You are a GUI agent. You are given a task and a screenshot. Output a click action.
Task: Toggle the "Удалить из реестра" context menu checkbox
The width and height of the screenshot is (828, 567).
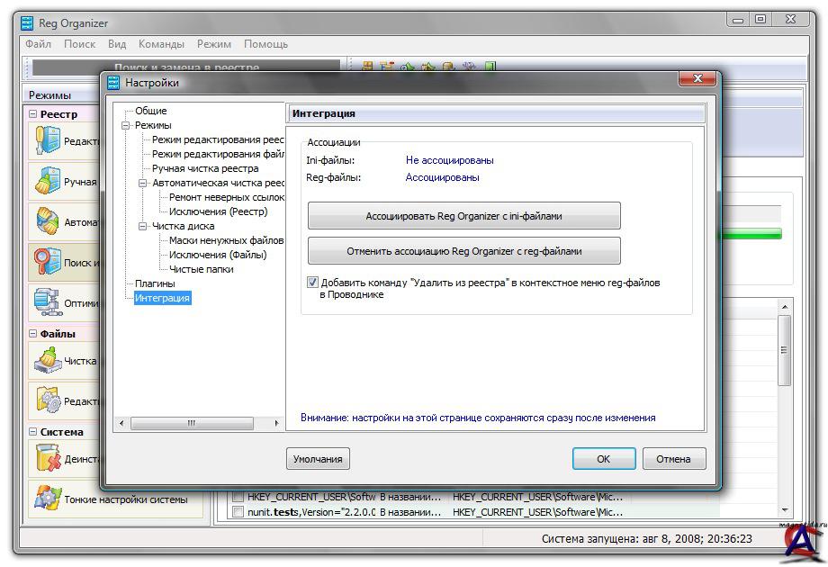click(313, 283)
